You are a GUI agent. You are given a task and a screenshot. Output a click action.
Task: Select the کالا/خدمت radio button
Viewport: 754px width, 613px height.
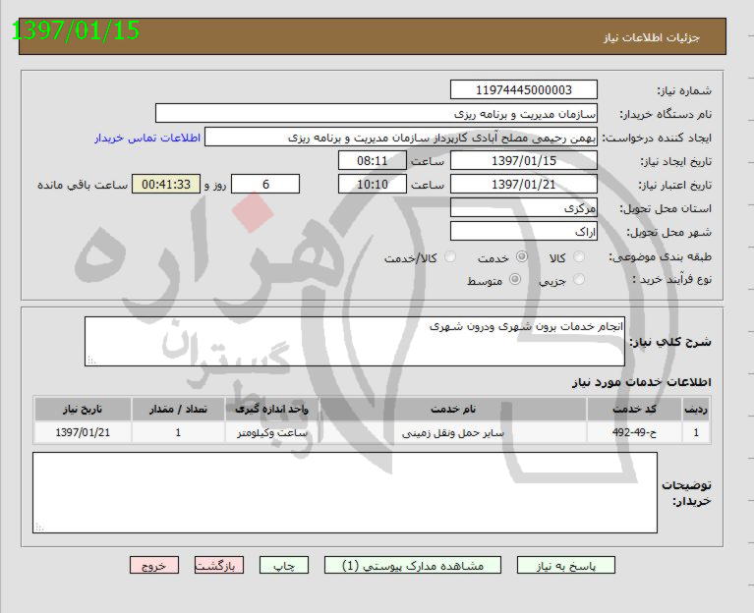[x=450, y=257]
